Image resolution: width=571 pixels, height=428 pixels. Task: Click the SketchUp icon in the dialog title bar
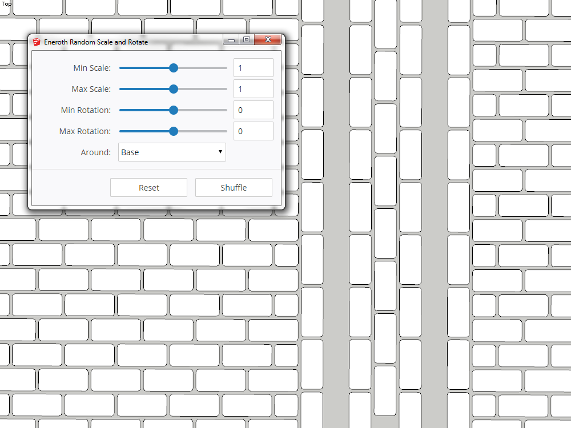tap(37, 42)
